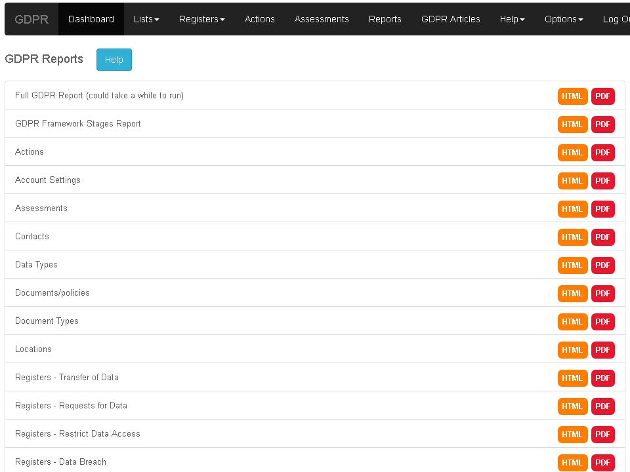
Task: Download Full GDPR Report as PDF
Action: point(602,96)
